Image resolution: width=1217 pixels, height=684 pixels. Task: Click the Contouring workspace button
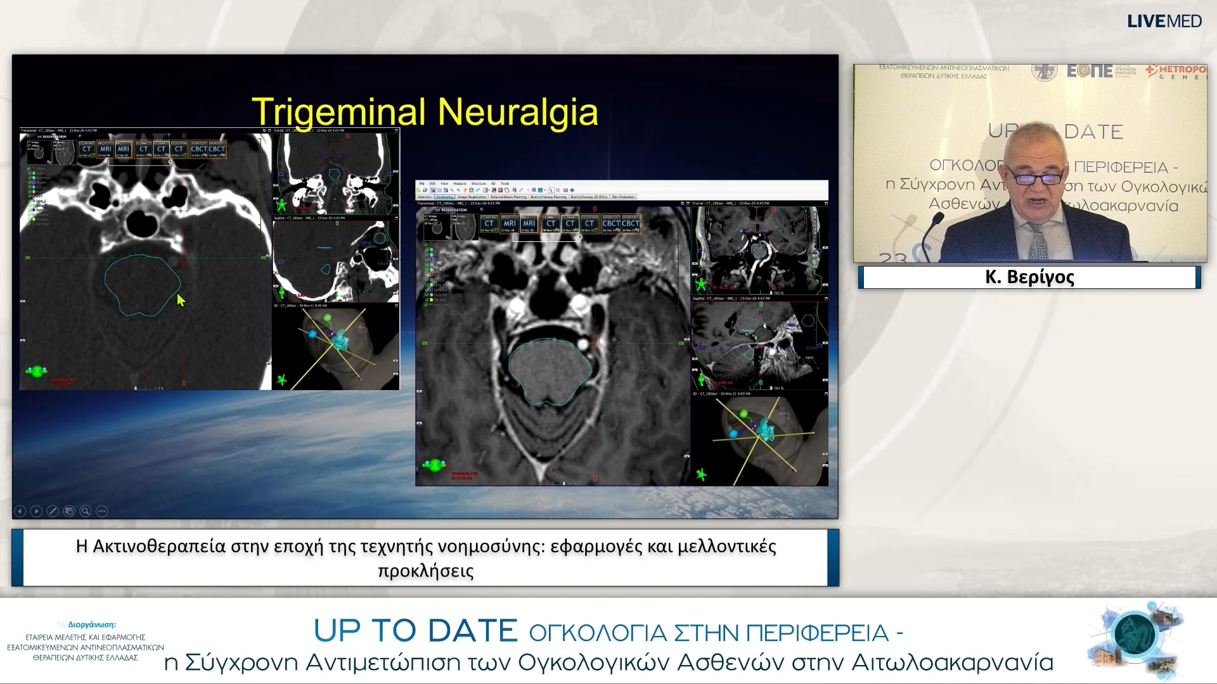444,197
